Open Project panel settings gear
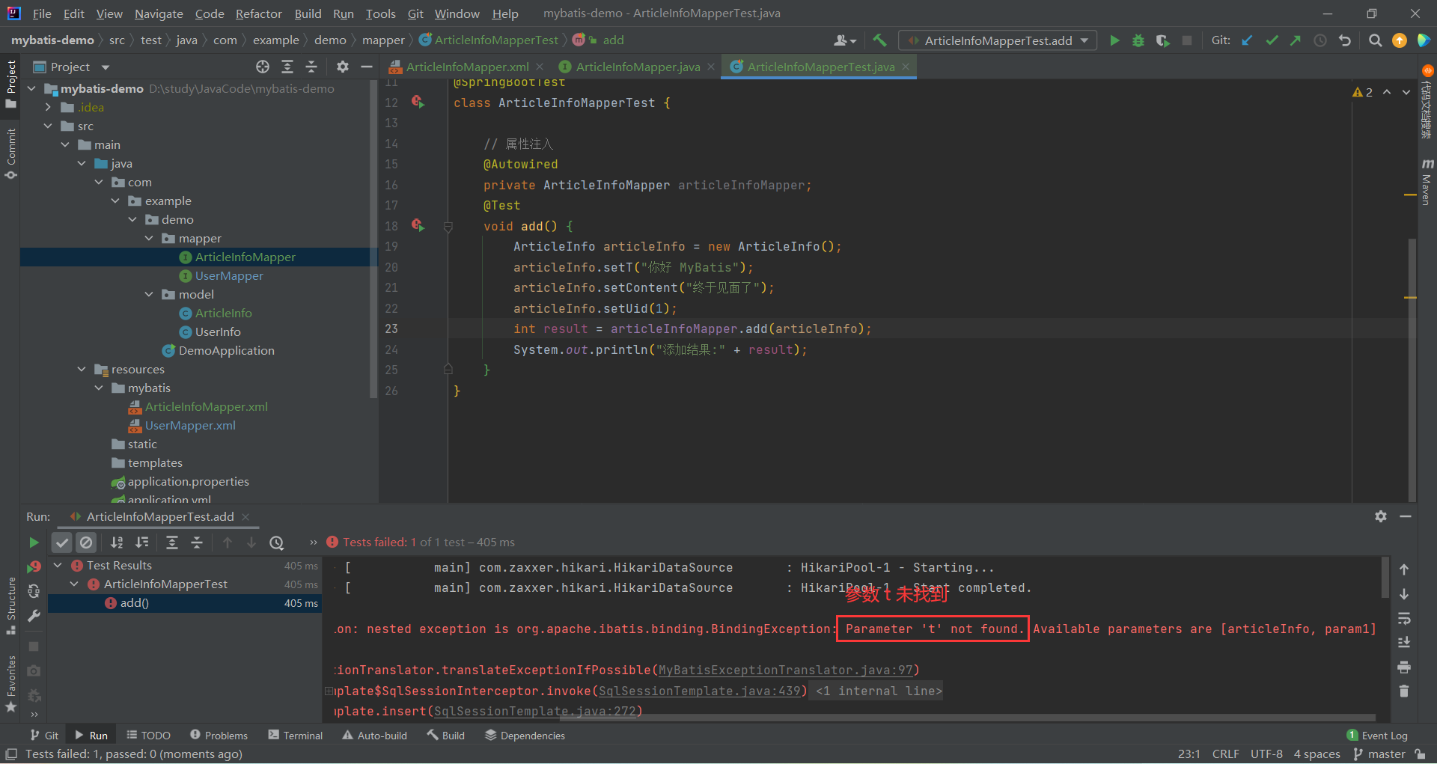The image size is (1437, 764). (342, 67)
